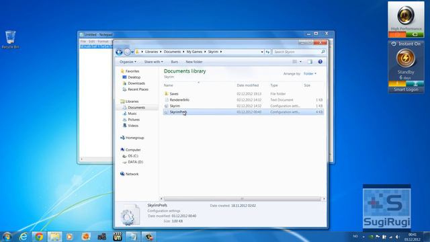Click the large SkyrimPrefs icon in details pane
The height and width of the screenshot is (242, 430).
click(130, 215)
